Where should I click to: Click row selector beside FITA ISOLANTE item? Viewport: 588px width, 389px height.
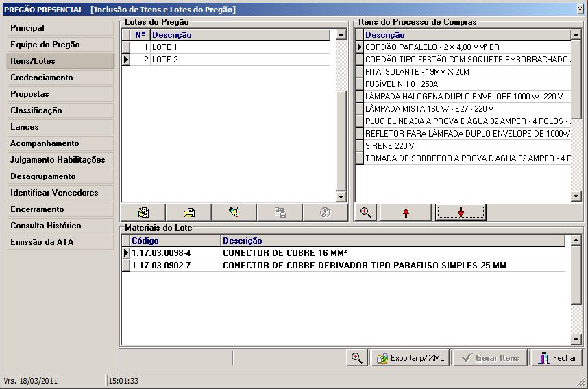tap(359, 72)
